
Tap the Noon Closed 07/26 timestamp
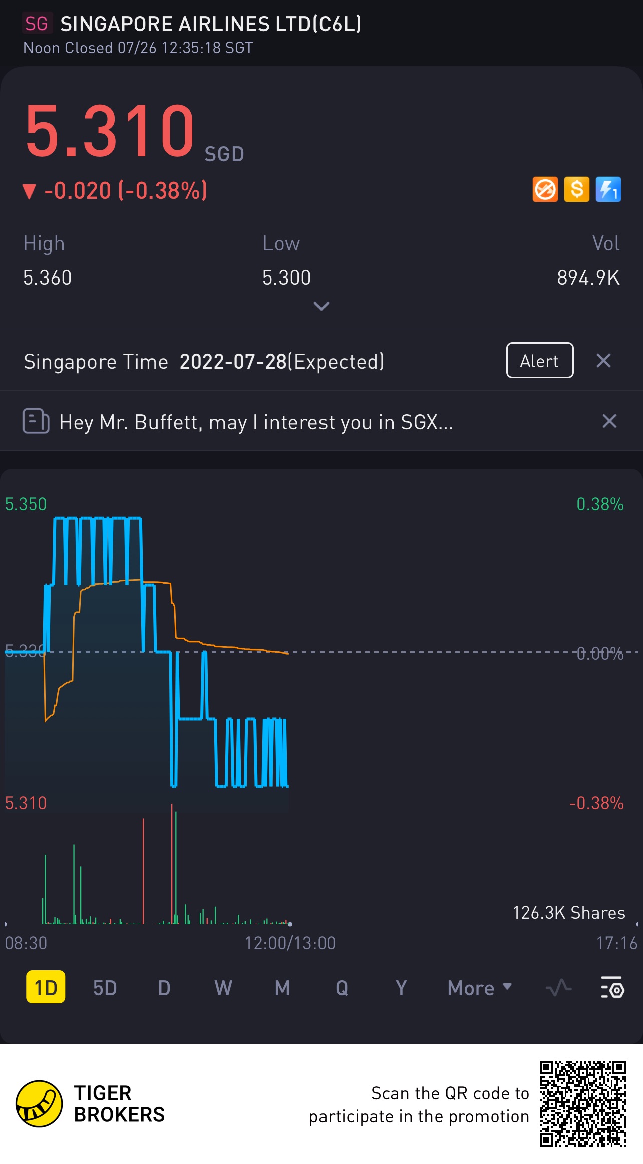138,48
